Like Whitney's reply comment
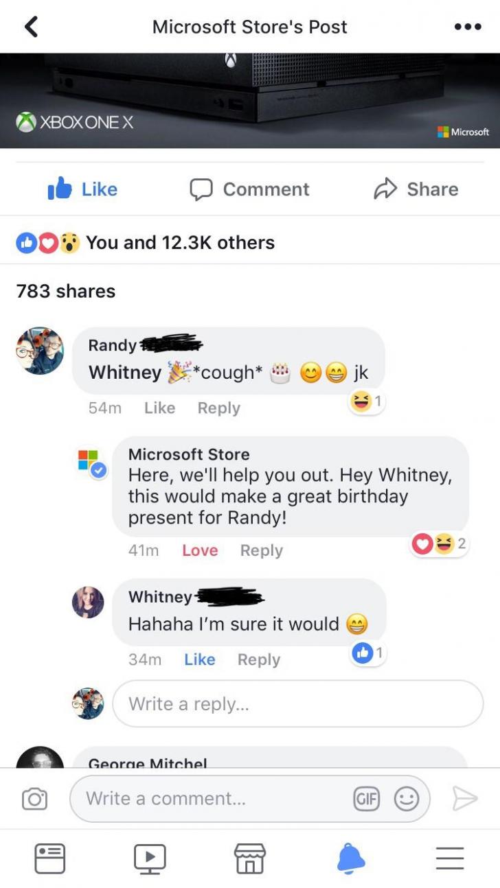Image resolution: width=500 pixels, height=888 pixels. [x=199, y=659]
